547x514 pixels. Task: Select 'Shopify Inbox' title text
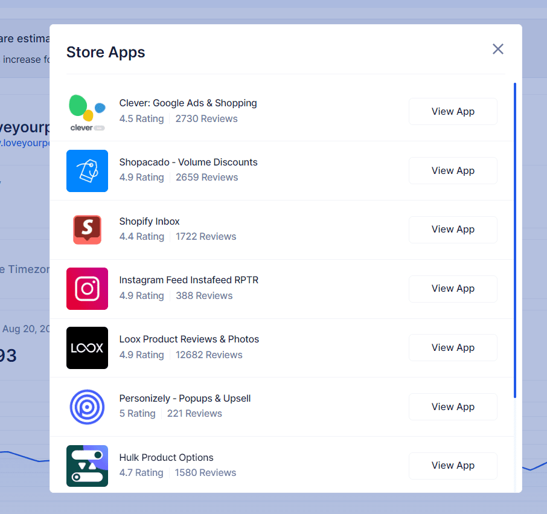point(149,221)
